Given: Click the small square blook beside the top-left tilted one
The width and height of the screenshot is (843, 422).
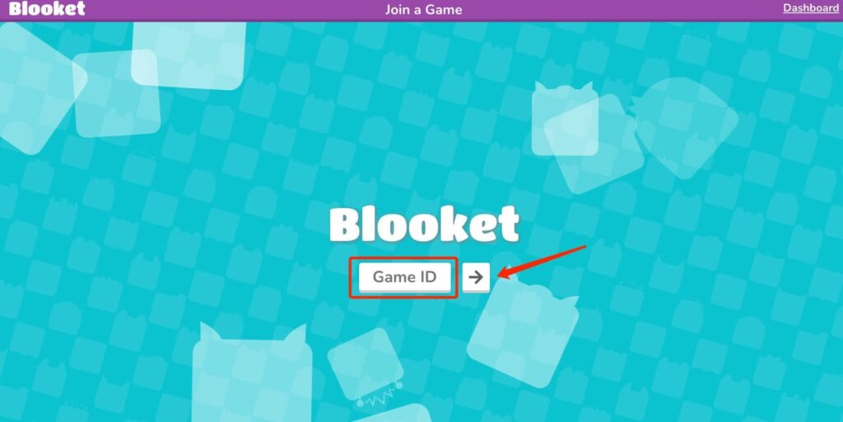Looking at the screenshot, I should [x=117, y=94].
